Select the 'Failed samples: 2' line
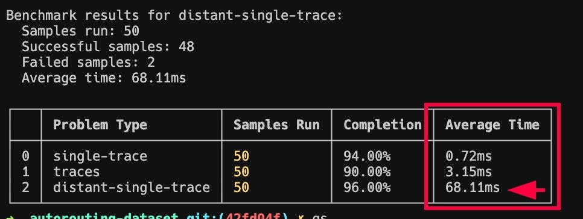This screenshot has width=583, height=219. tap(88, 62)
